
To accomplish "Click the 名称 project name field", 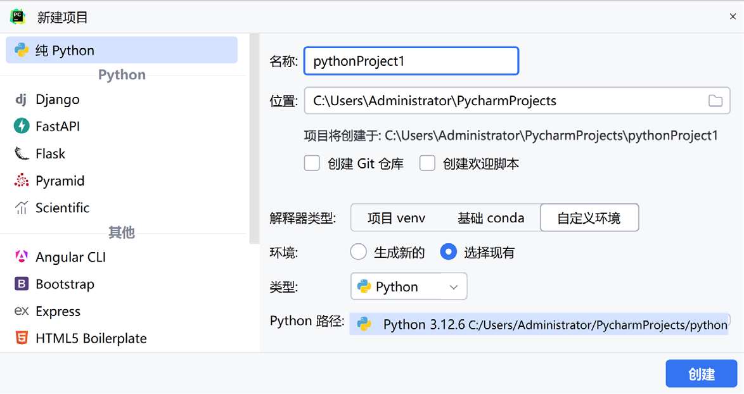I will click(411, 61).
